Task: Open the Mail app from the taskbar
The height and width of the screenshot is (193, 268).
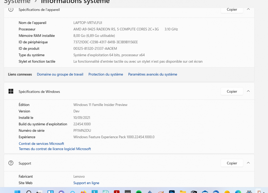Action: [205, 192]
